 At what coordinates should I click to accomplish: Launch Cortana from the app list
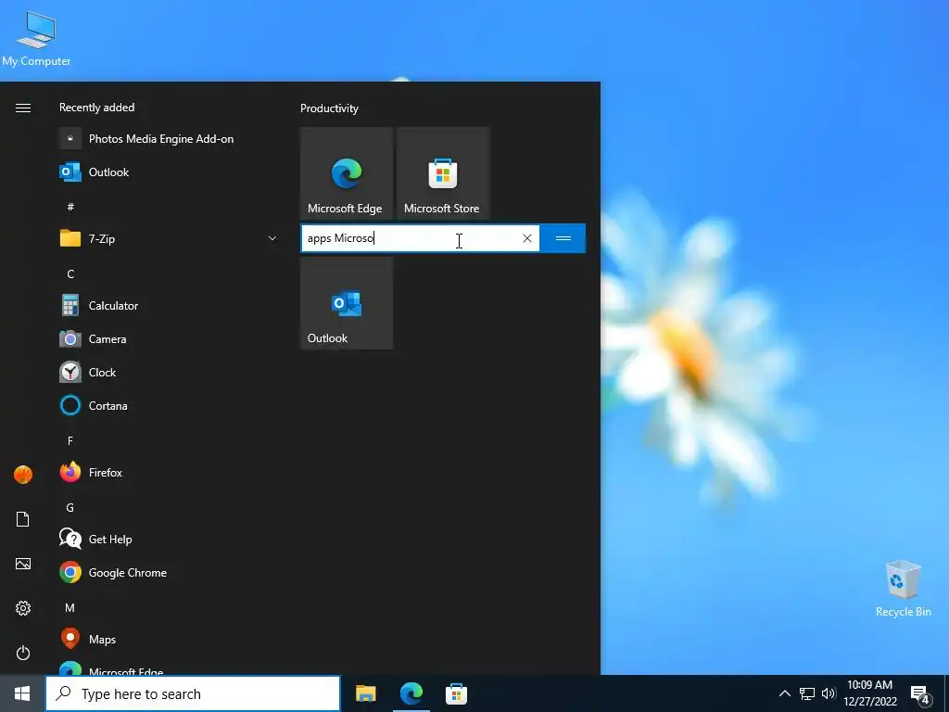tap(170, 406)
